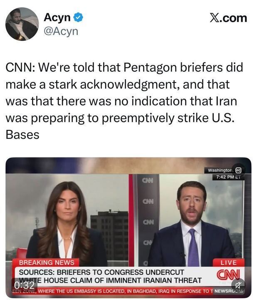Click the BREAKING NEWS banner
This screenshot has height=300, width=257.
tap(47, 262)
